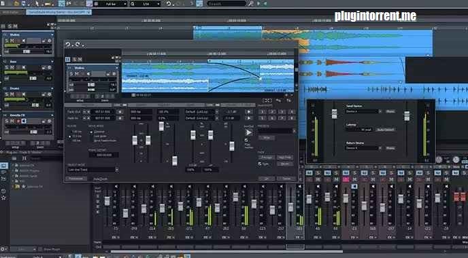Image resolution: width=468 pixels, height=258 pixels.
Task: Play the fade-in preview in crossfade editor
Action: click(x=248, y=118)
